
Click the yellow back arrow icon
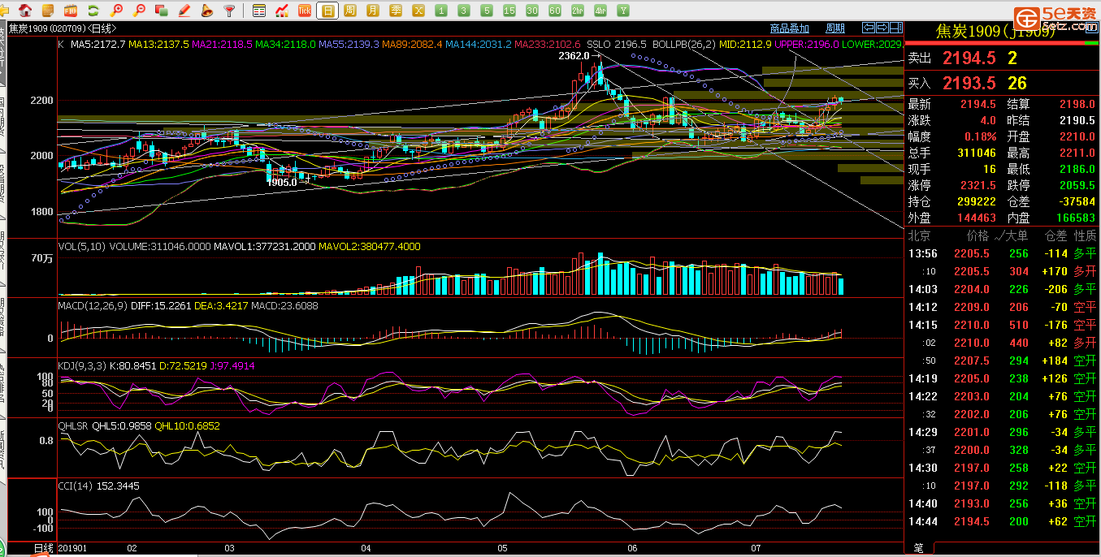click(x=5, y=11)
